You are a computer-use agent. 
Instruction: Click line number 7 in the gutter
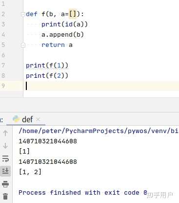(3, 66)
